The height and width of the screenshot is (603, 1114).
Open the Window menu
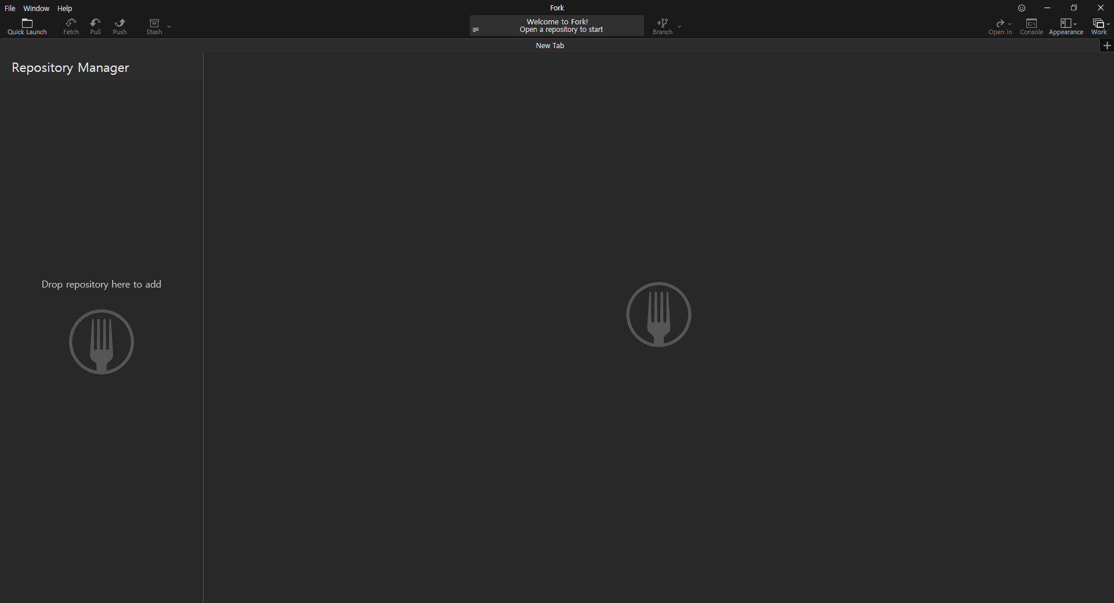pyautogui.click(x=36, y=8)
